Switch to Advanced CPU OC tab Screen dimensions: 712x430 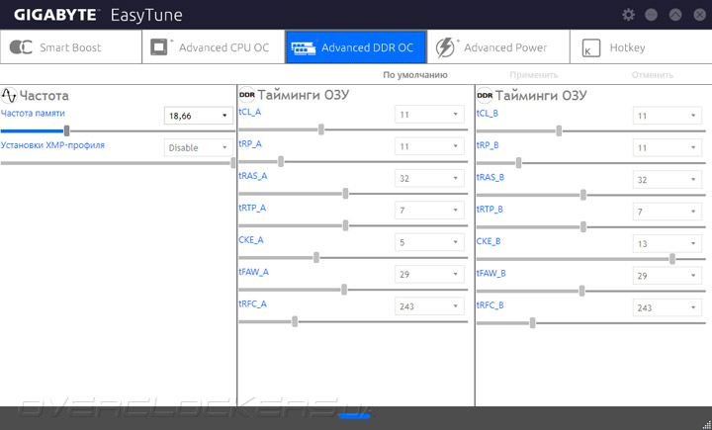point(214,47)
